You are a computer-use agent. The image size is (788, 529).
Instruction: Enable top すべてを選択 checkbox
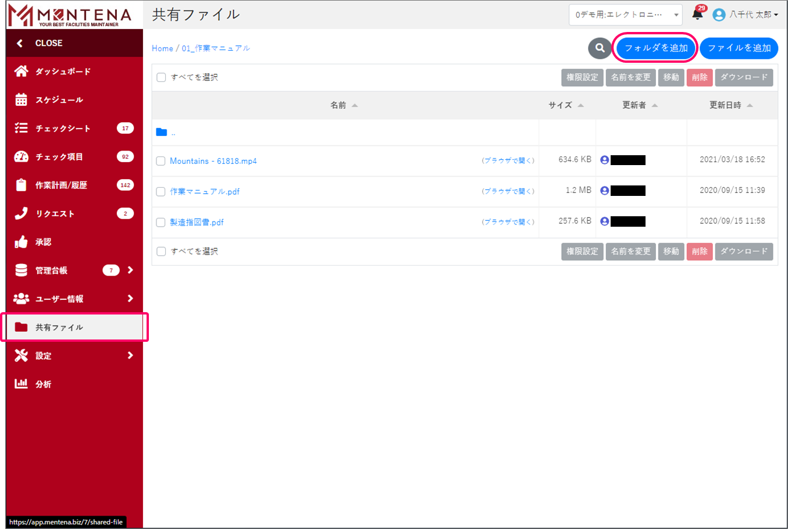162,77
